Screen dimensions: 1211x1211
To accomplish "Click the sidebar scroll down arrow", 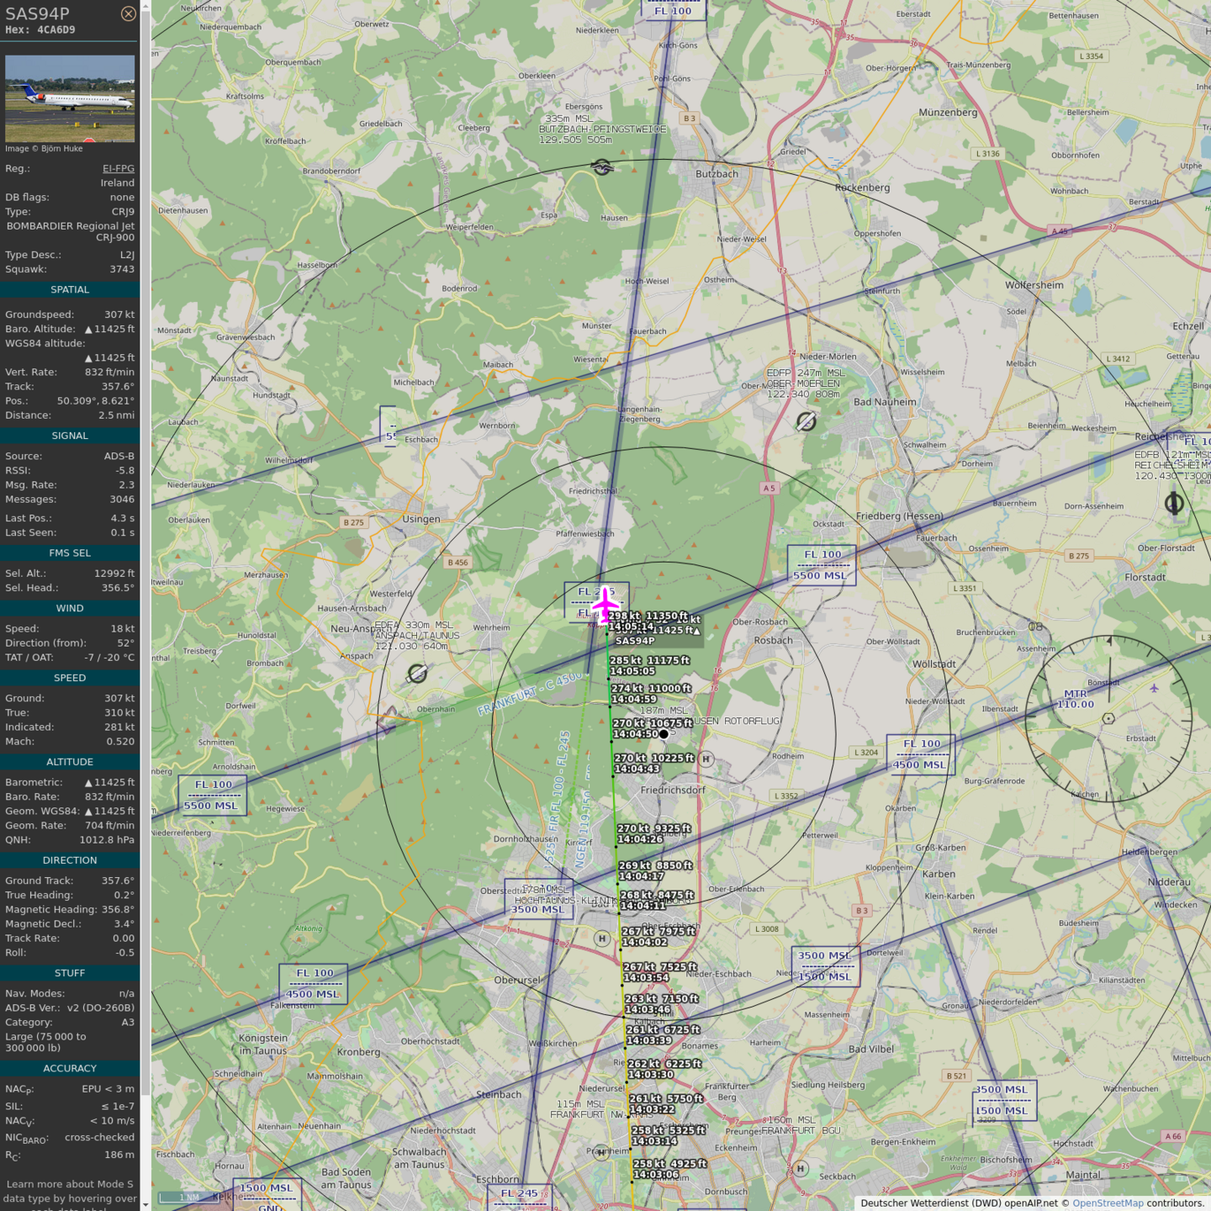I will [x=145, y=1204].
